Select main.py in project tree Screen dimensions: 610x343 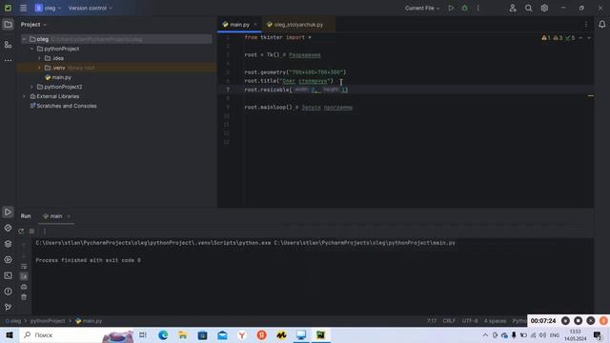[58, 77]
